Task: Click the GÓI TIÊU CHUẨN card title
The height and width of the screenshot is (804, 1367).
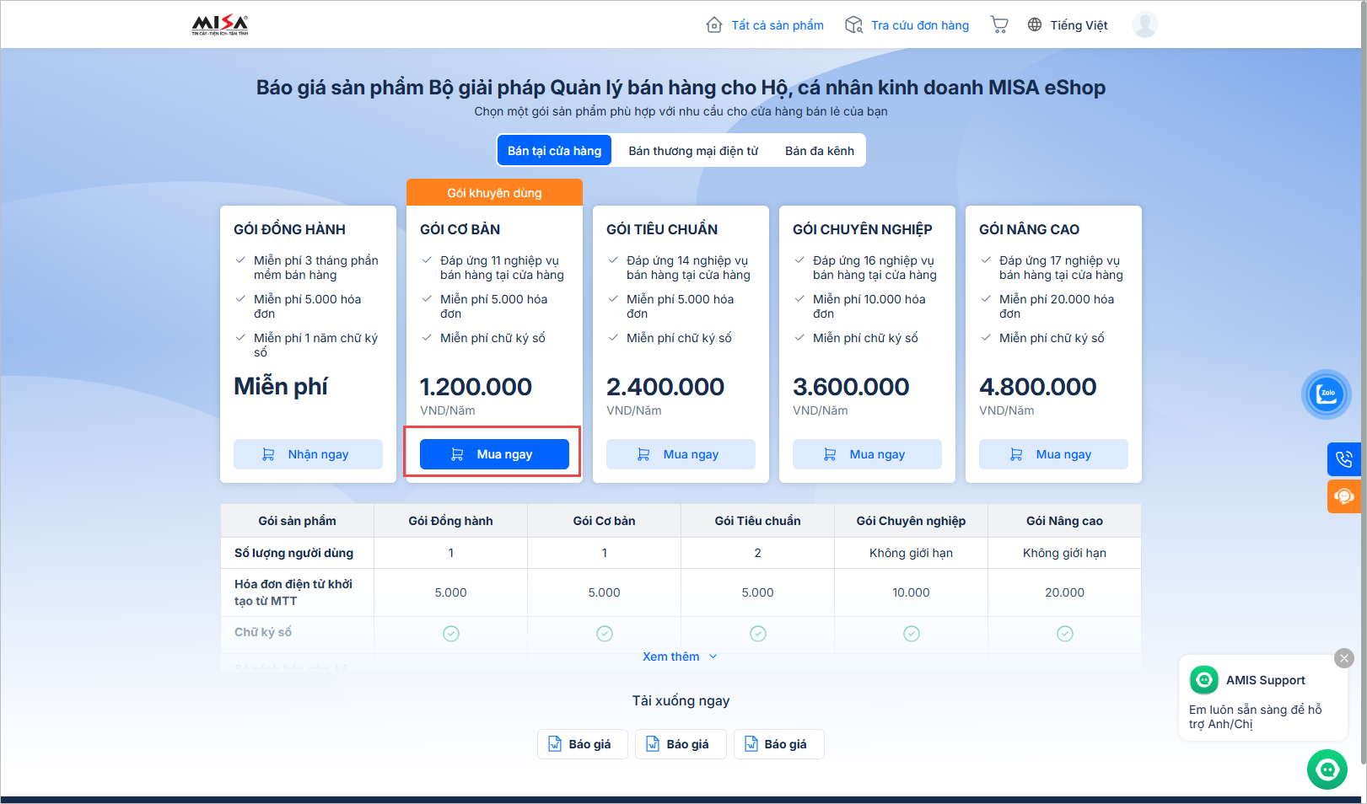Action: tap(662, 229)
